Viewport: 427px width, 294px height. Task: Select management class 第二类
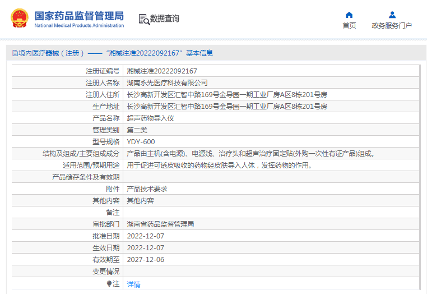point(137,130)
